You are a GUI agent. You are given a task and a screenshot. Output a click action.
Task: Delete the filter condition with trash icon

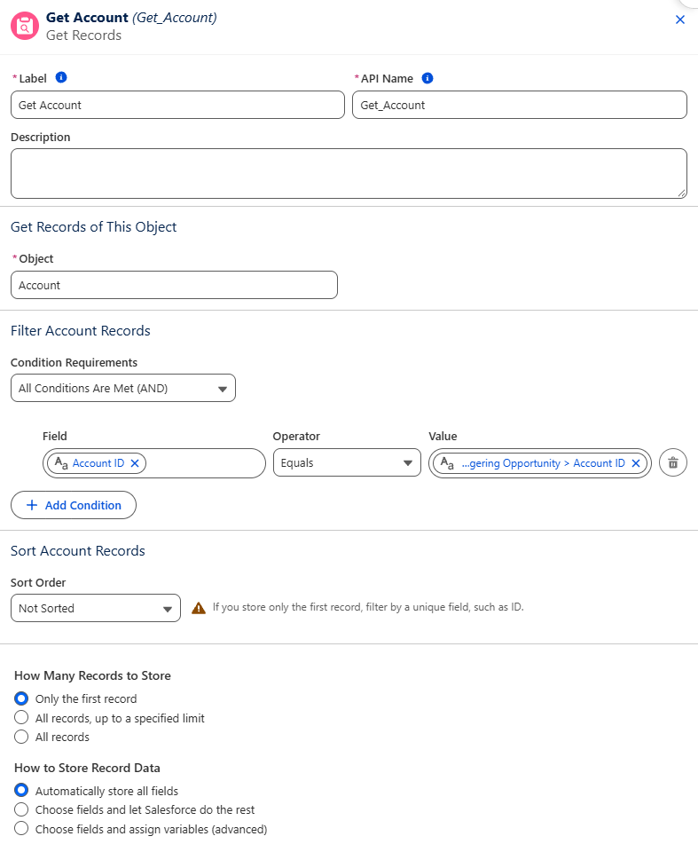click(x=673, y=462)
